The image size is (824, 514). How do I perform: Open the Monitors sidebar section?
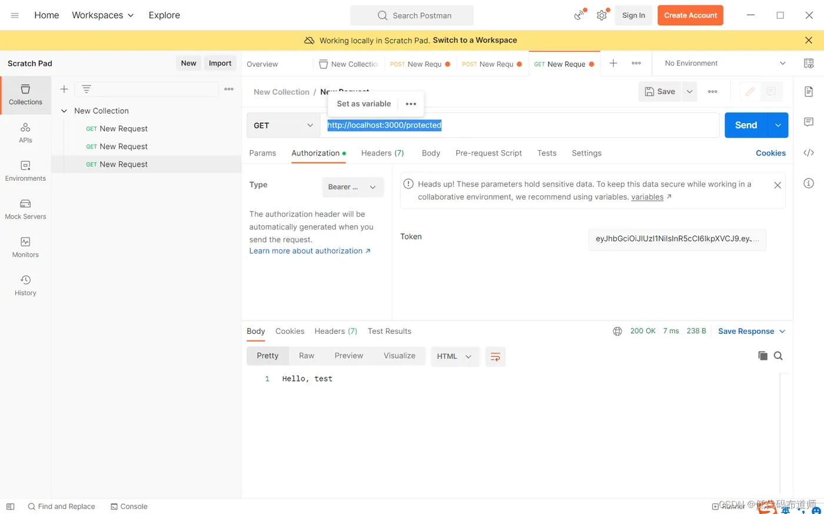pos(25,248)
